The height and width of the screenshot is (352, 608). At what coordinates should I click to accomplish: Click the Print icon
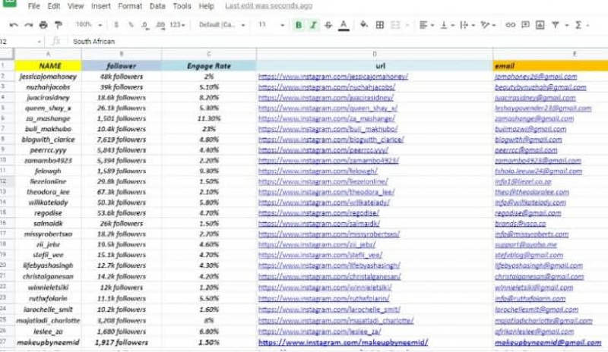tap(43, 25)
